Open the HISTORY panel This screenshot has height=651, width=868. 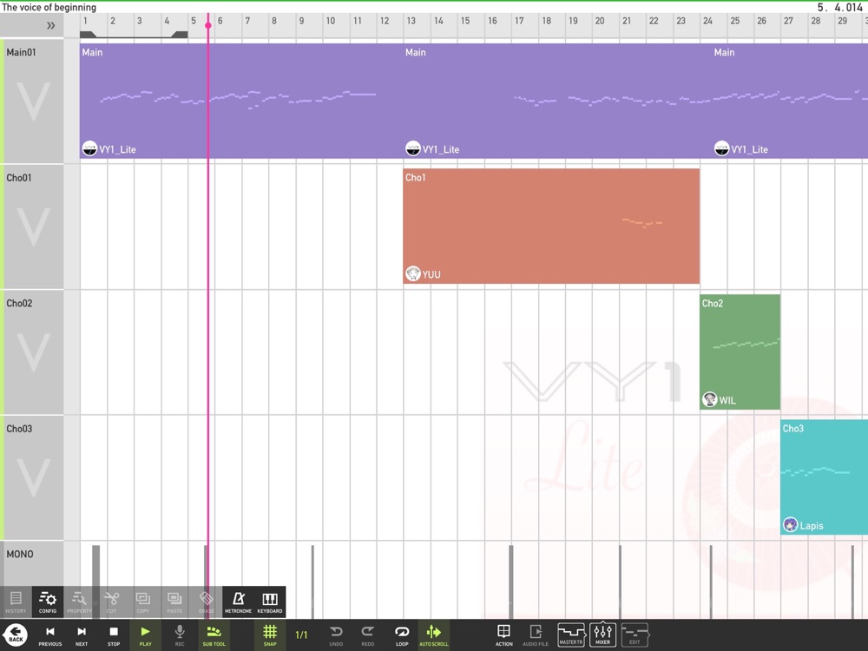tap(16, 602)
